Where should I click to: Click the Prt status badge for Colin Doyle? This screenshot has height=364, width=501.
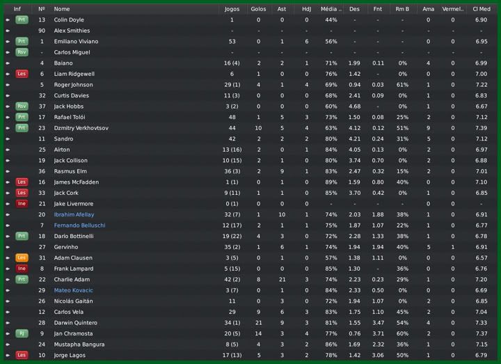22,20
